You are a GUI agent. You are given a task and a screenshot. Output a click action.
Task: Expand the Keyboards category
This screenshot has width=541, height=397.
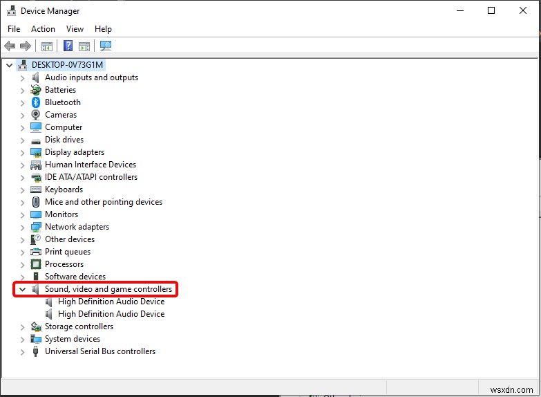click(x=22, y=190)
